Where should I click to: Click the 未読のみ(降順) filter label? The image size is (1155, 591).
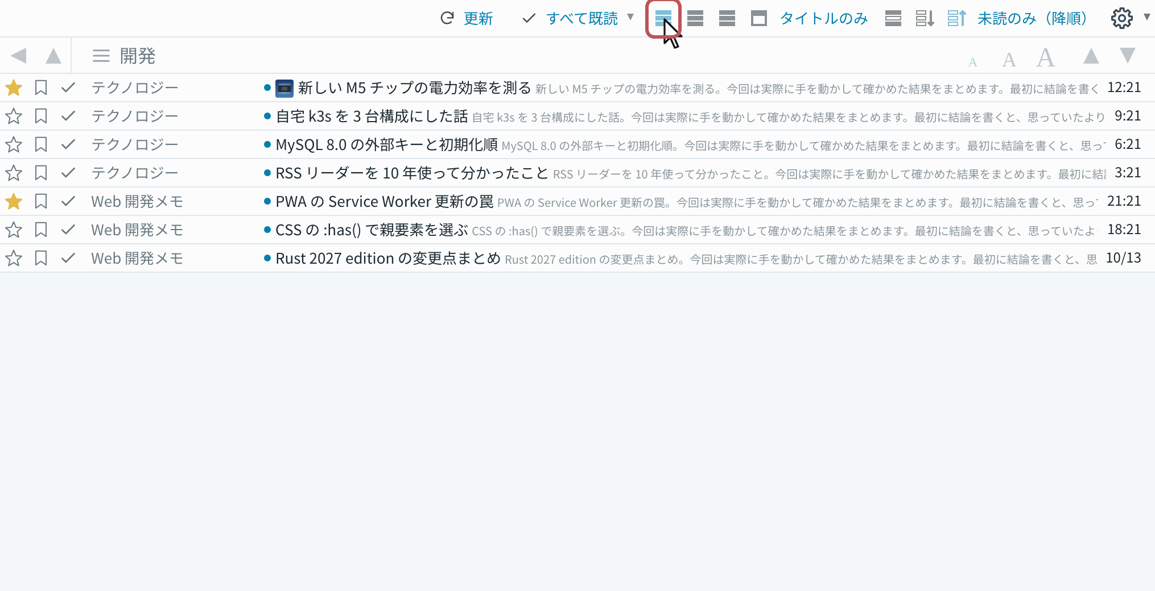point(1032,18)
